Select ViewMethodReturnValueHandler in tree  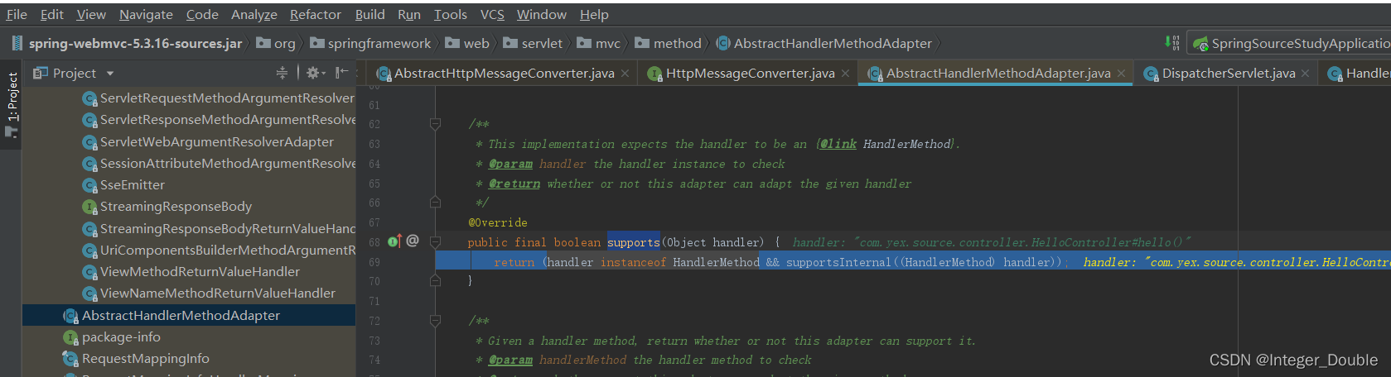pyautogui.click(x=191, y=272)
